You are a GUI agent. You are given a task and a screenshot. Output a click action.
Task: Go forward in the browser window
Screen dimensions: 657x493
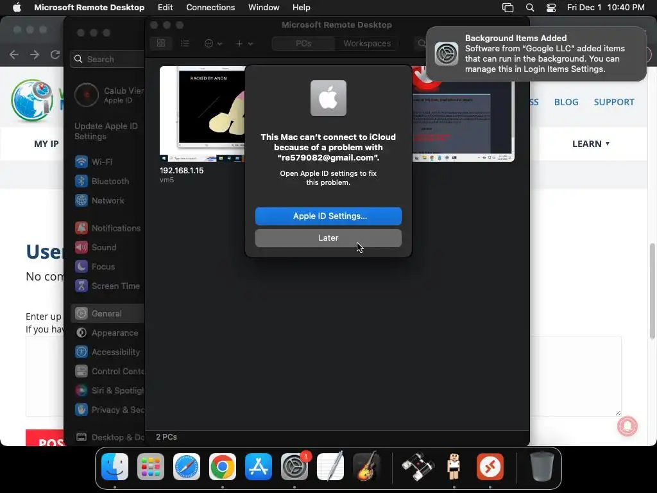(35, 55)
